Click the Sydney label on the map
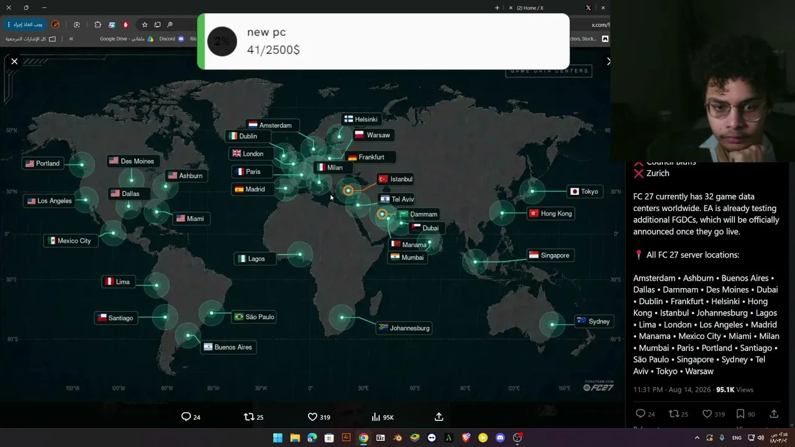Image resolution: width=795 pixels, height=447 pixels. 594,321
